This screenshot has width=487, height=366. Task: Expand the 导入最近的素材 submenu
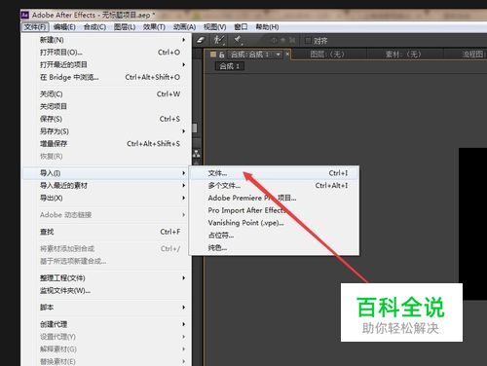point(106,186)
